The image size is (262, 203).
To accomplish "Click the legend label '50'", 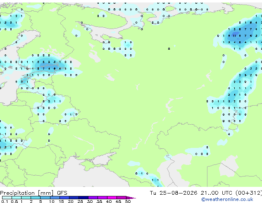I will [x=128, y=201].
